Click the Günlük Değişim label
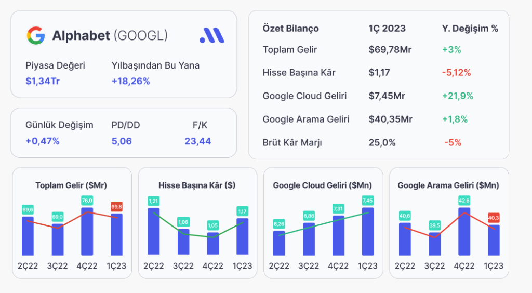Screen dimensions: 532x293 (59, 125)
